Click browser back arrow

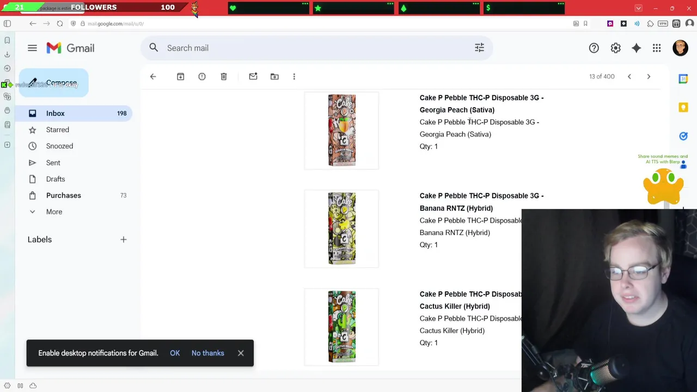pos(33,23)
